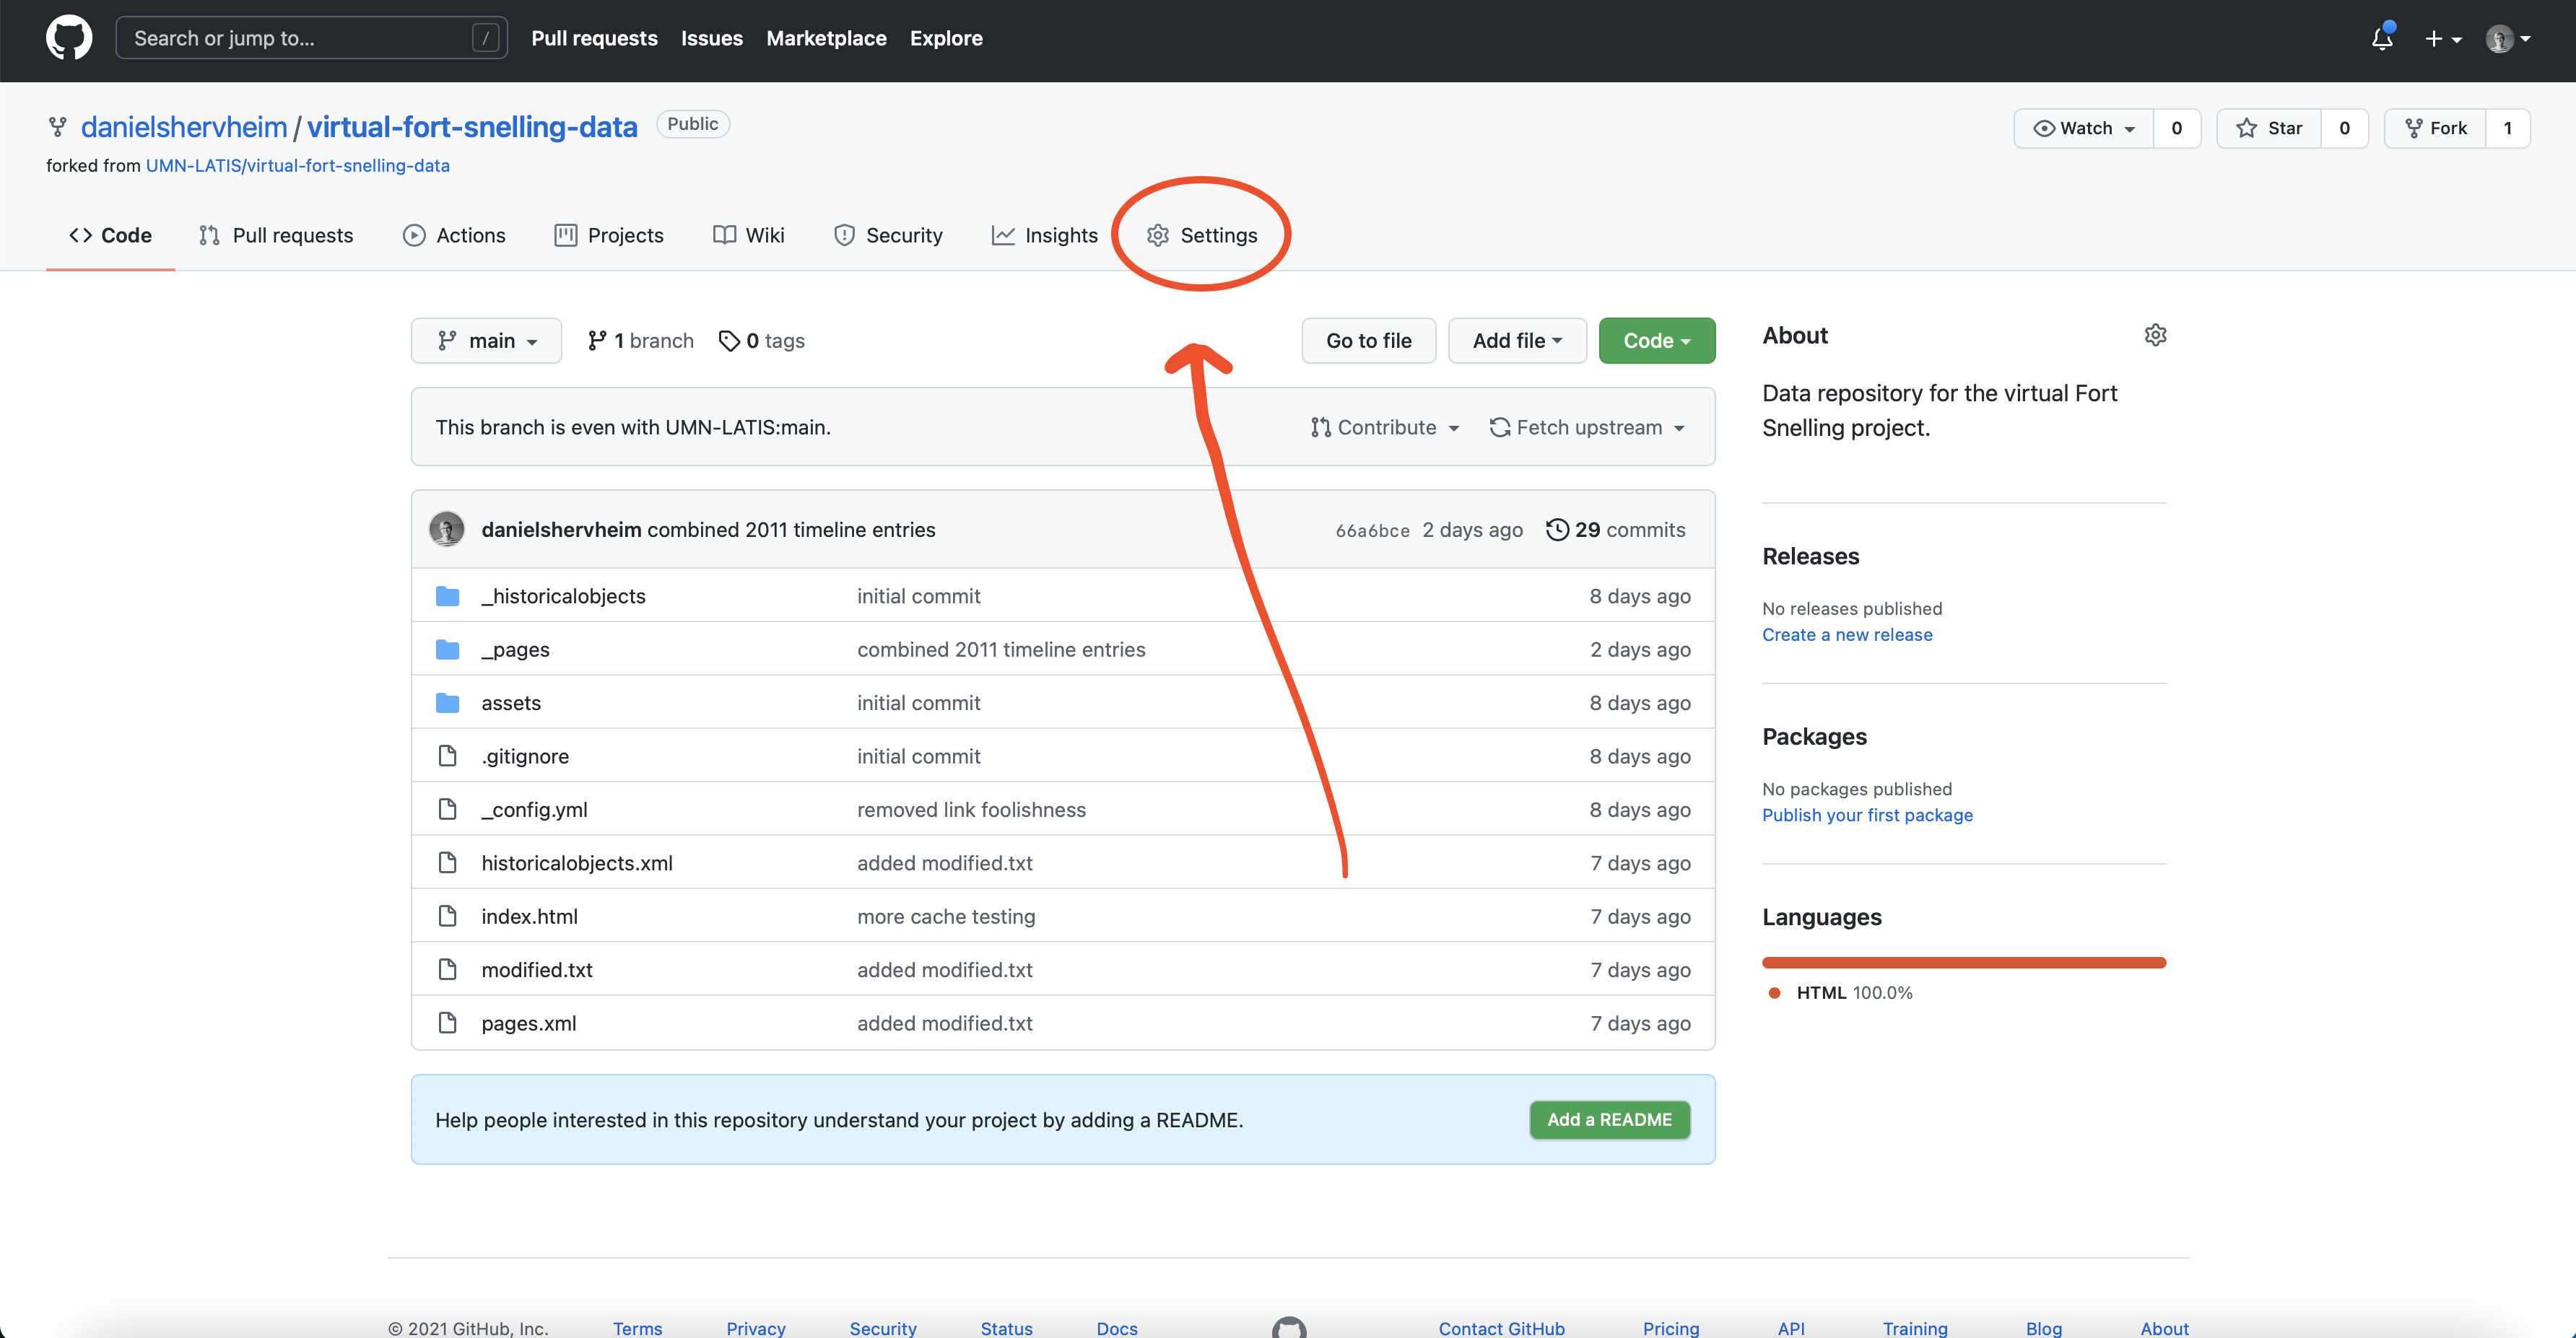Click the modified.txt file icon
Viewport: 2576px width, 1338px height.
coord(447,969)
